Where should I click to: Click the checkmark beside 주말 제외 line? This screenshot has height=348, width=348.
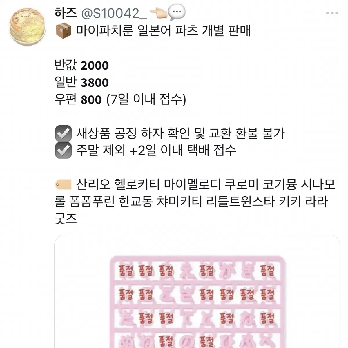pos(63,150)
